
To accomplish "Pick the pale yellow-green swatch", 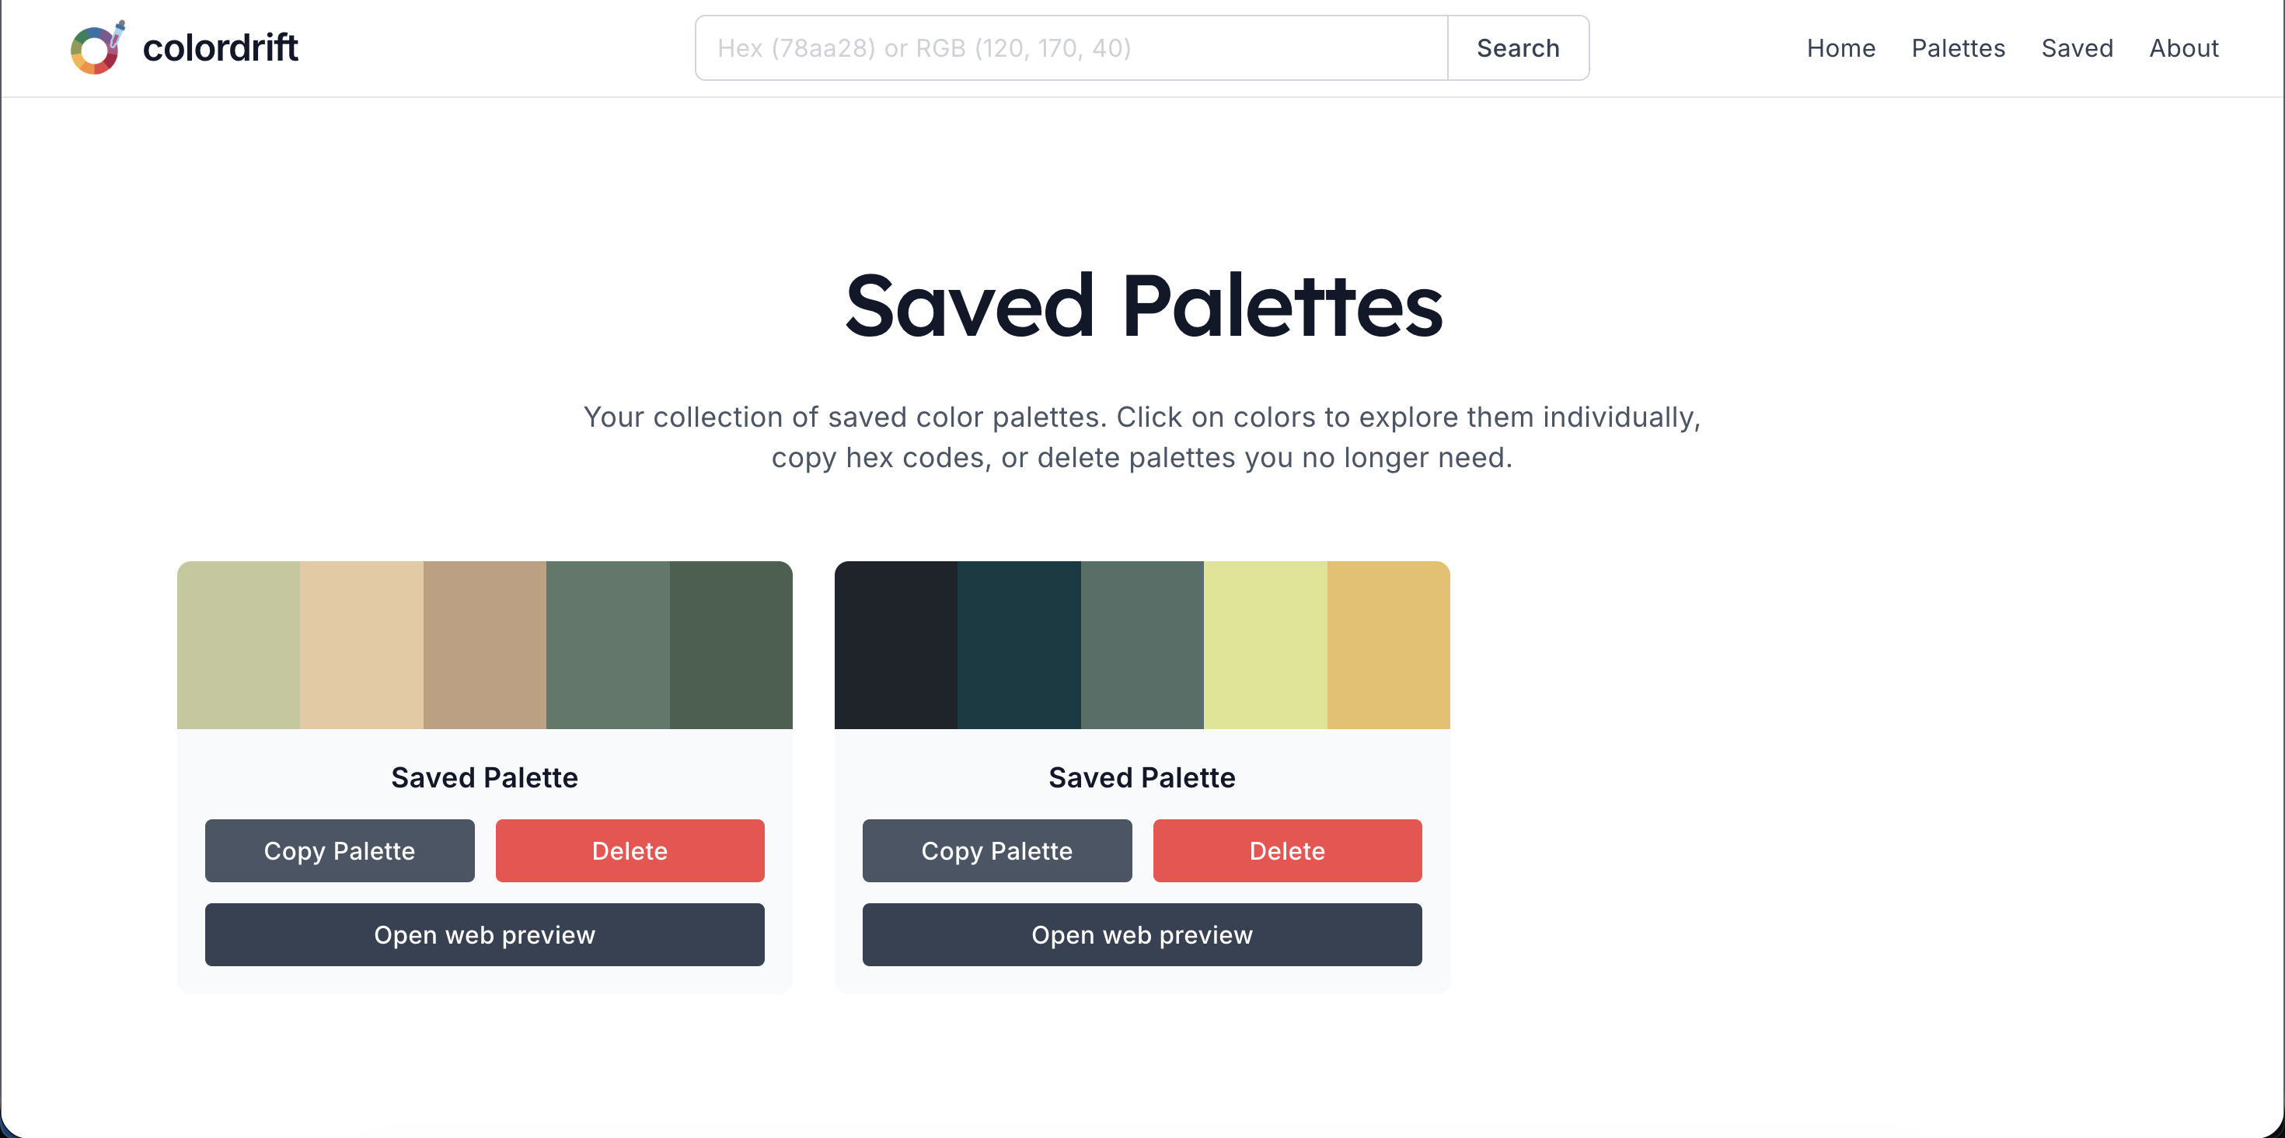I will 1265,645.
